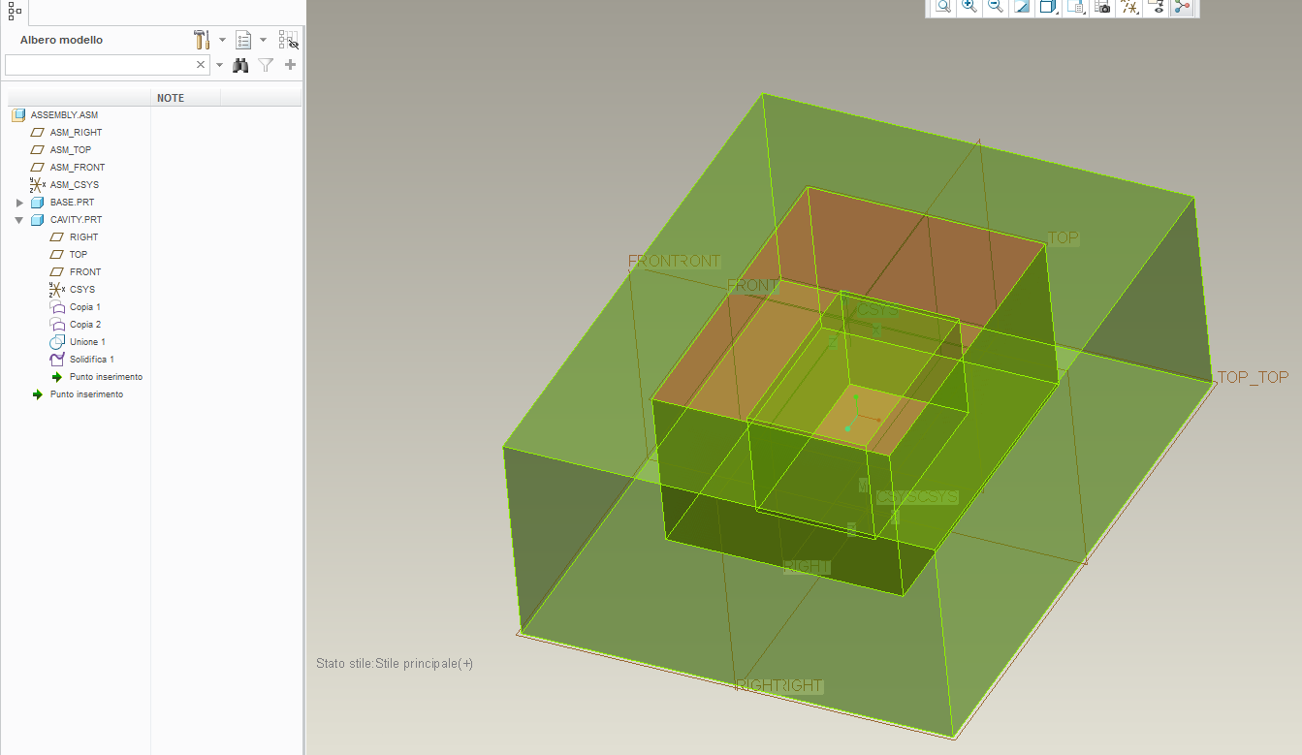Click the binoculars Find icon
The height and width of the screenshot is (755, 1302).
(240, 65)
